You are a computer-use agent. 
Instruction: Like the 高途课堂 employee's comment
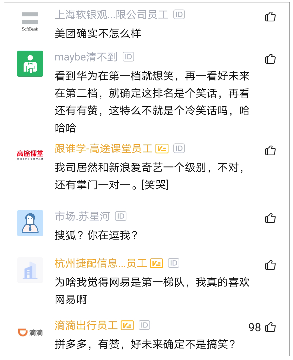click(270, 150)
